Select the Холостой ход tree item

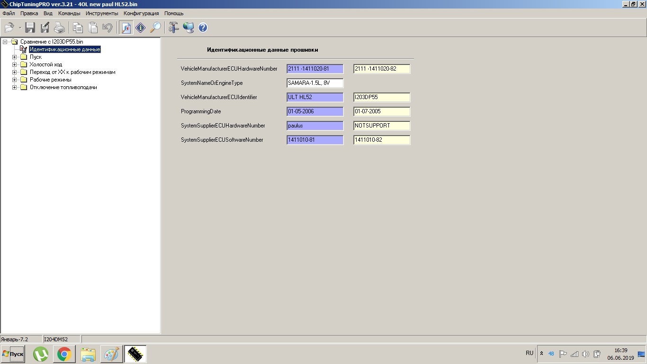pos(46,64)
